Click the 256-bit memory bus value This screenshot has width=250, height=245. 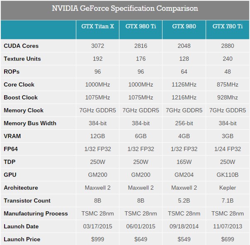click(184, 123)
